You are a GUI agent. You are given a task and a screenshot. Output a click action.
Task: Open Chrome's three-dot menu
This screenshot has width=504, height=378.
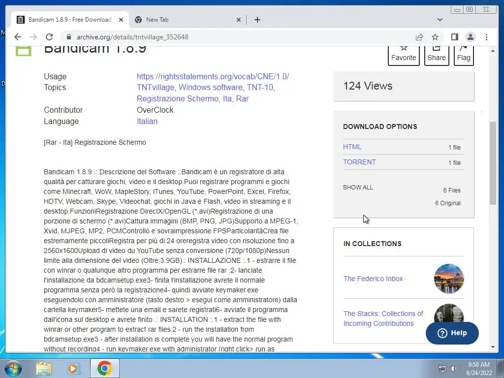coord(486,37)
